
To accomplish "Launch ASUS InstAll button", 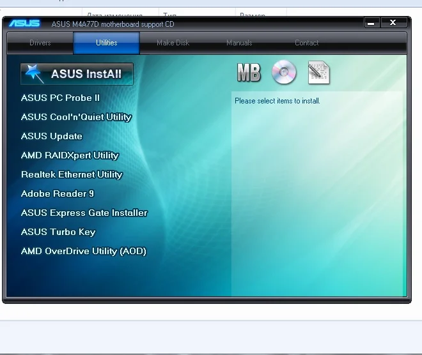I will pos(77,74).
